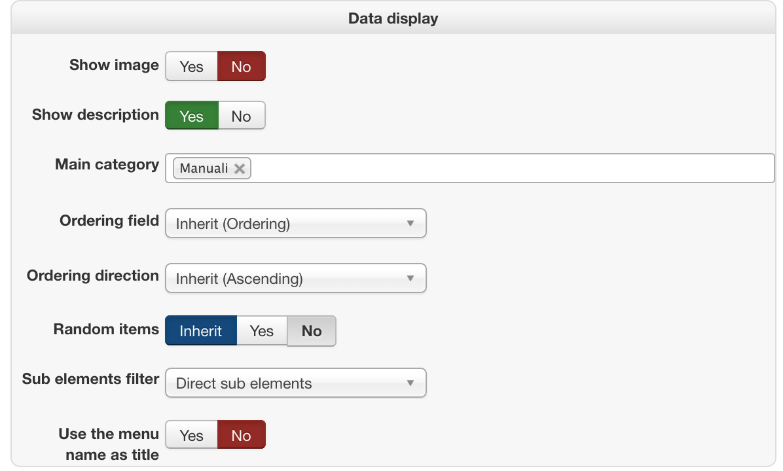This screenshot has width=783, height=471.
Task: Enable Use the menu name as title
Action: [191, 435]
